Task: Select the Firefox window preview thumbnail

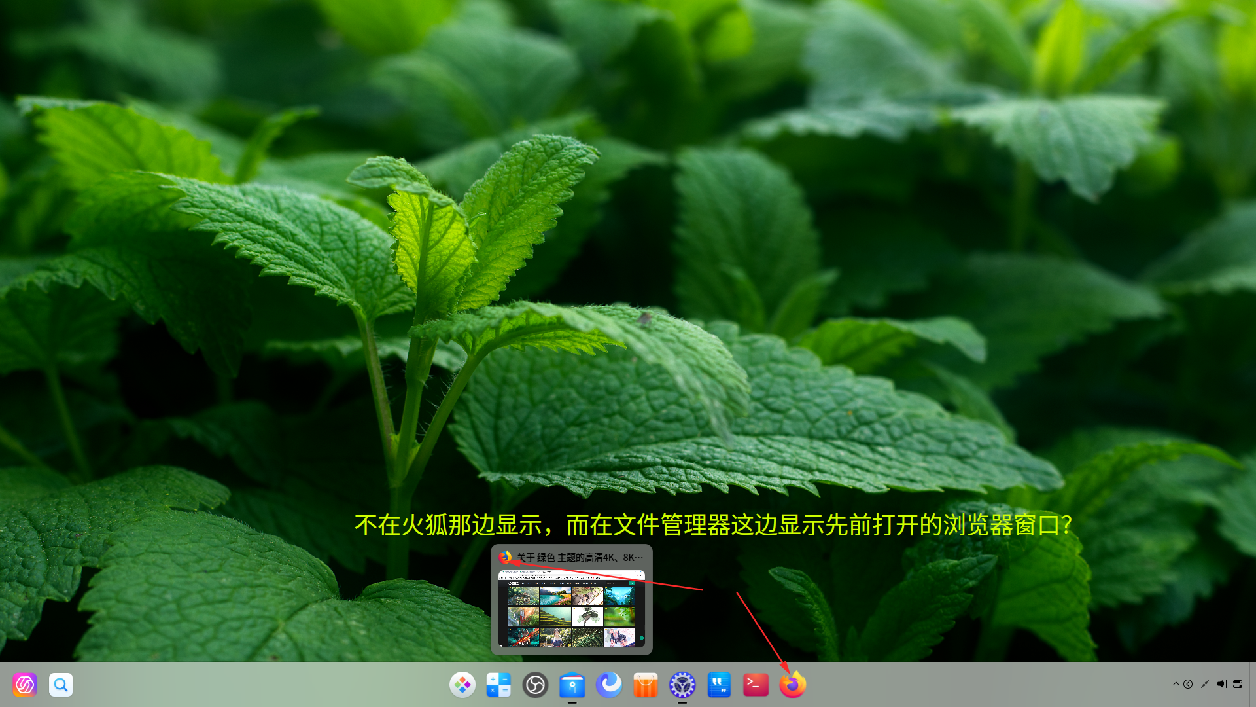Action: point(572,608)
